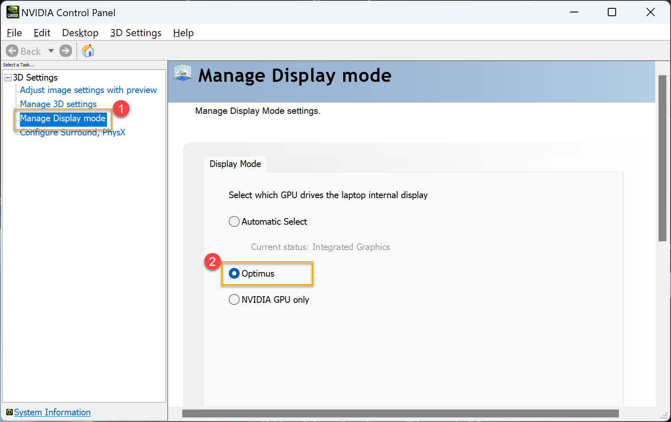Click the vertical scrollbar thumb

coord(662,158)
